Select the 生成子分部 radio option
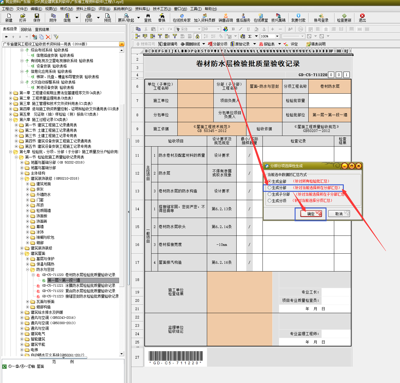 (x=270, y=194)
